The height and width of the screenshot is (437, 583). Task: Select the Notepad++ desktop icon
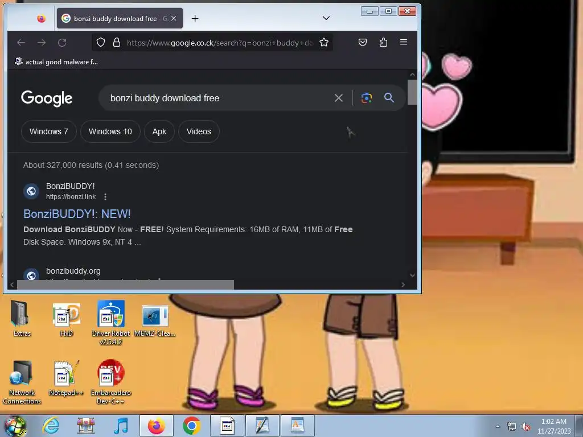[x=66, y=378]
